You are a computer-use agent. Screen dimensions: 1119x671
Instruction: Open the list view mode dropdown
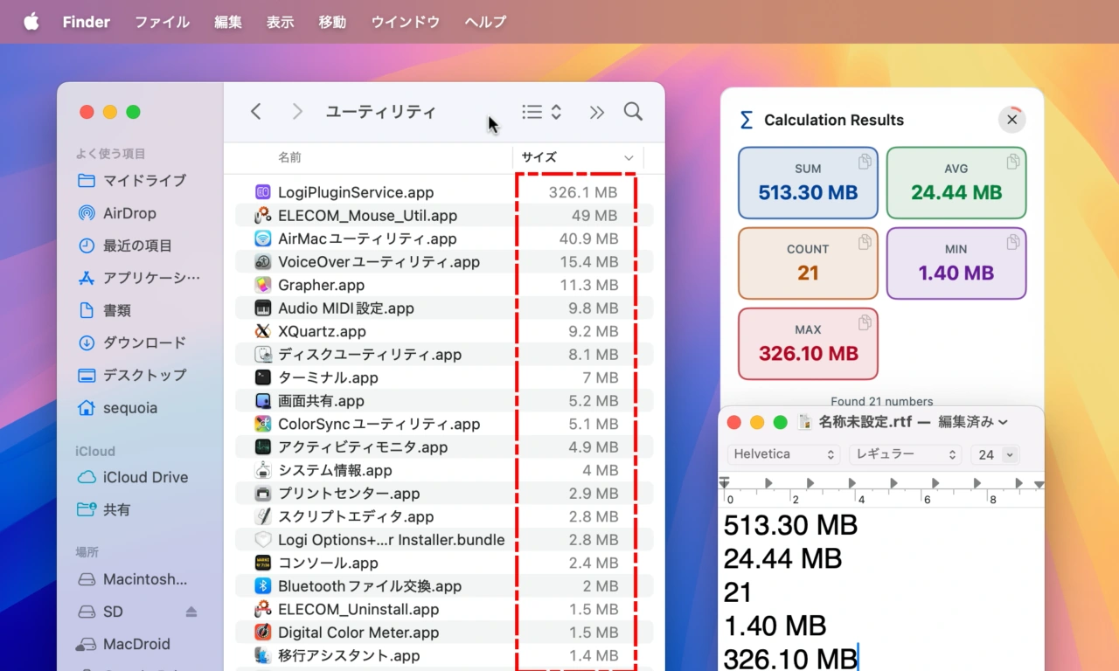pyautogui.click(x=542, y=112)
